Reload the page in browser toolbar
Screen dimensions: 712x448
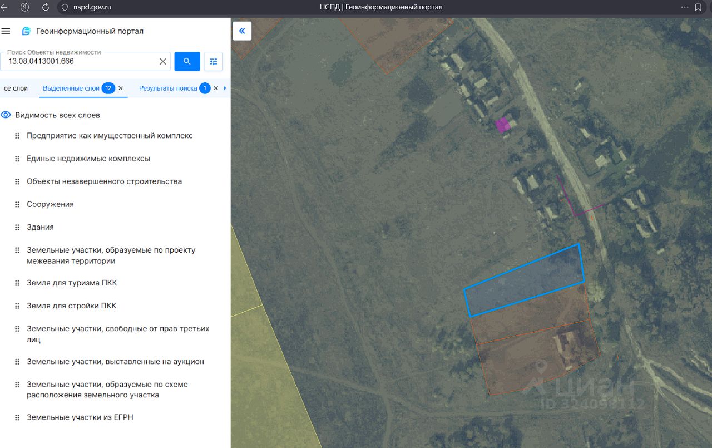[46, 7]
